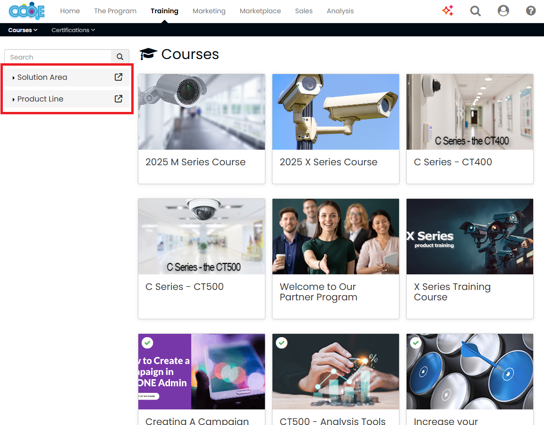Click the help question mark icon

tap(531, 10)
